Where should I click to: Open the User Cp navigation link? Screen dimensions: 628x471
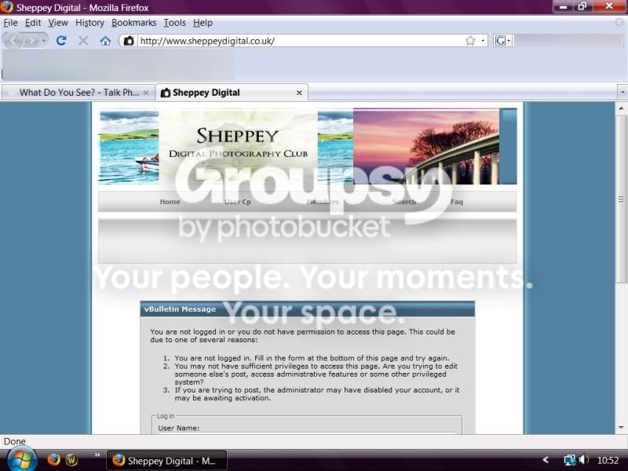[238, 202]
